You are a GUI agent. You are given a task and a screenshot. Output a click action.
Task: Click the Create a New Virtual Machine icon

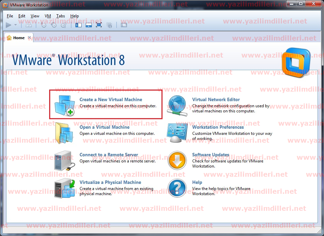[x=65, y=105]
